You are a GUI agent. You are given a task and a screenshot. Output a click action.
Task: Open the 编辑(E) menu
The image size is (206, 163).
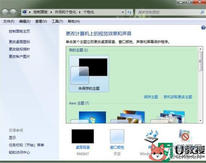(x=25, y=21)
